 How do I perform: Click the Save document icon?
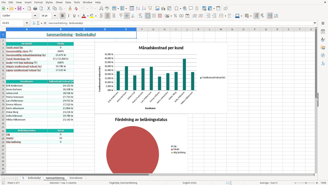coord(19,8)
